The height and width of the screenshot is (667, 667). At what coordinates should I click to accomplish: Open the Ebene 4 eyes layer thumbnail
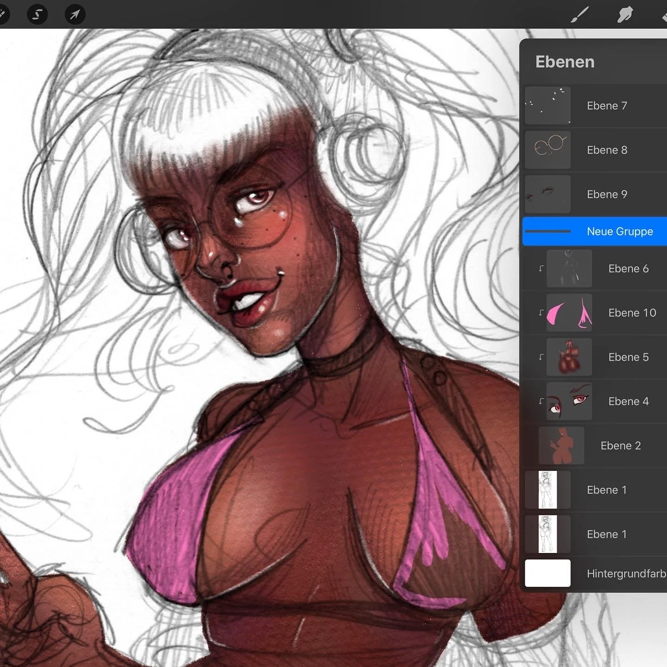click(x=569, y=401)
